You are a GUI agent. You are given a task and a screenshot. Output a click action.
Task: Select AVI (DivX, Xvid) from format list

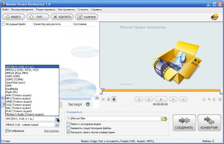pyautogui.click(x=32, y=67)
